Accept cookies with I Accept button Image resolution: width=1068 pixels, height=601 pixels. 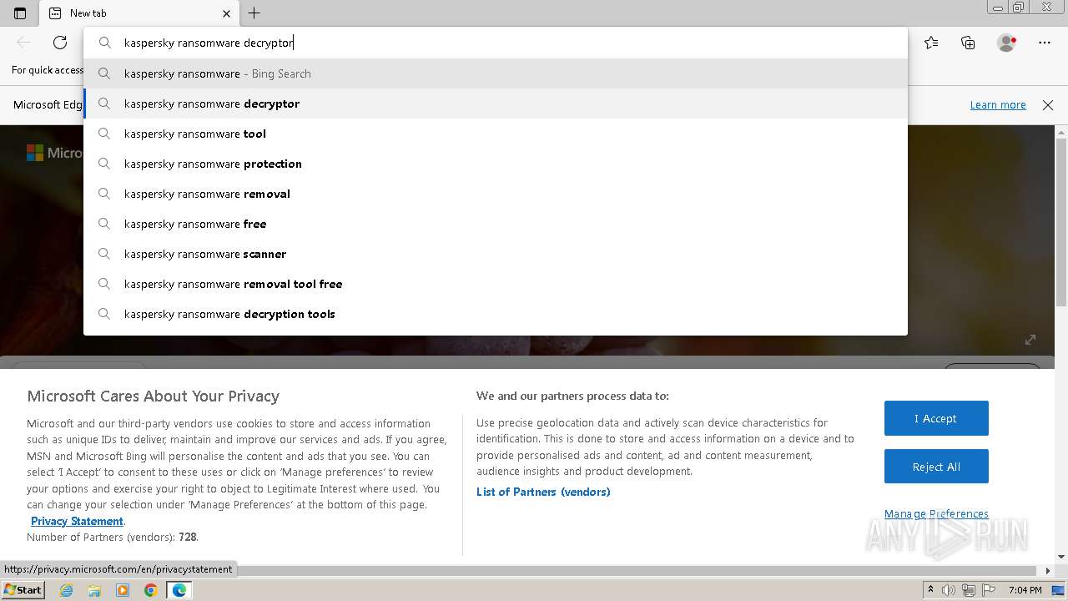coord(936,418)
